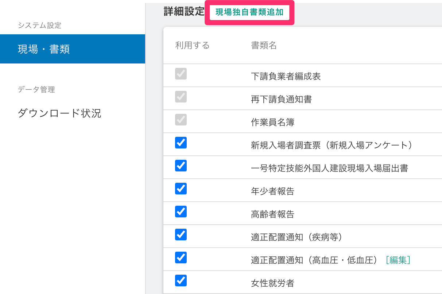Click the greyed-out 下請負業者編成表 checkbox
The width and height of the screenshot is (442, 294).
[181, 74]
